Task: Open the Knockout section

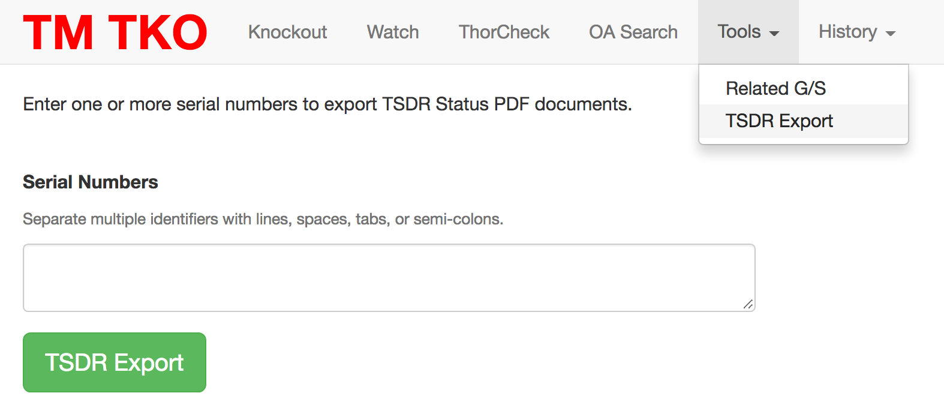Action: tap(287, 32)
